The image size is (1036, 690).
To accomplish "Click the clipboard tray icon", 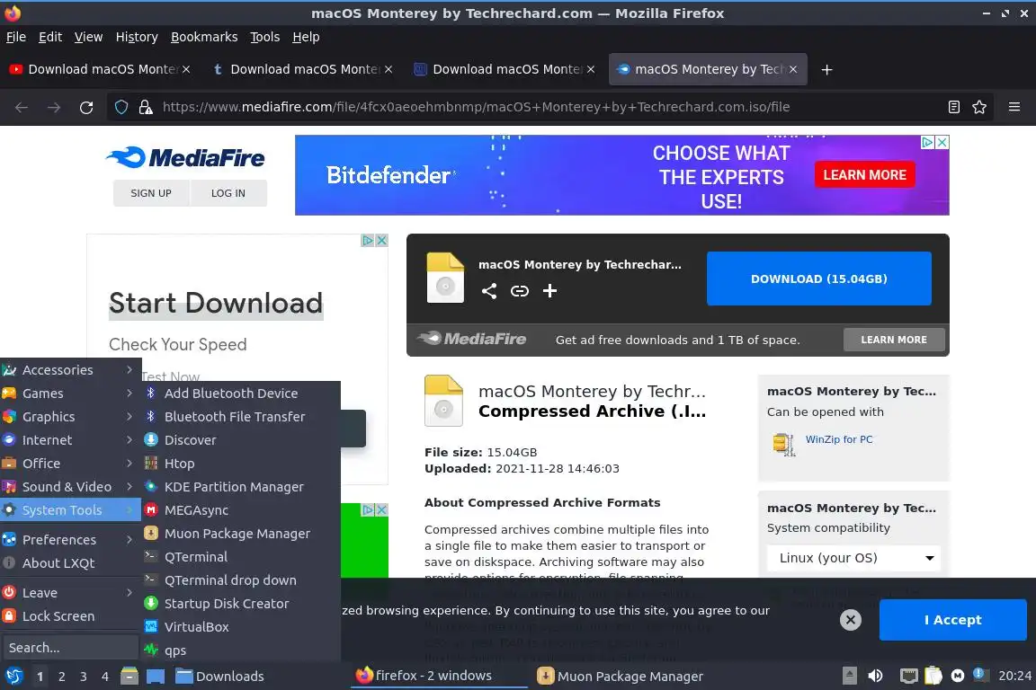I will [933, 675].
